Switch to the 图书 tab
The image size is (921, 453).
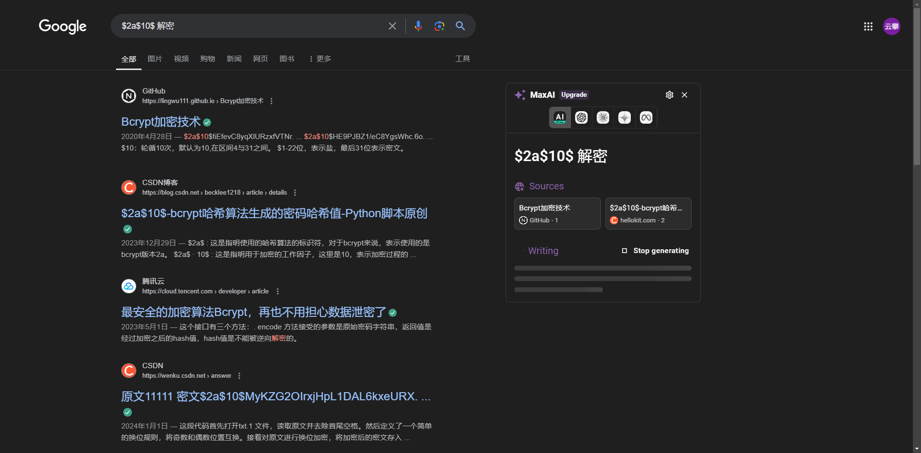tap(287, 59)
